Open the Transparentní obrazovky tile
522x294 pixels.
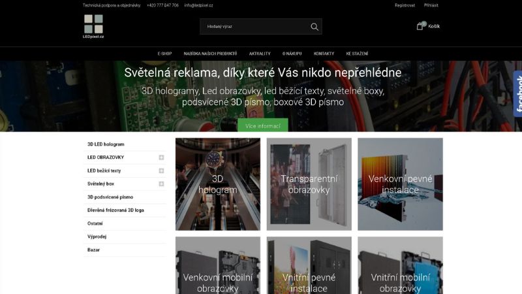(309, 184)
